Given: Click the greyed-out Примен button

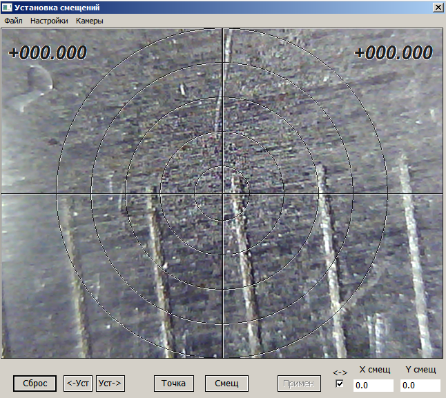Looking at the screenshot, I should pos(299,383).
